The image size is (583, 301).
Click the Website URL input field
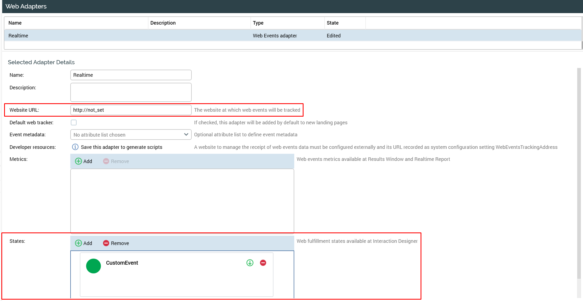click(131, 110)
